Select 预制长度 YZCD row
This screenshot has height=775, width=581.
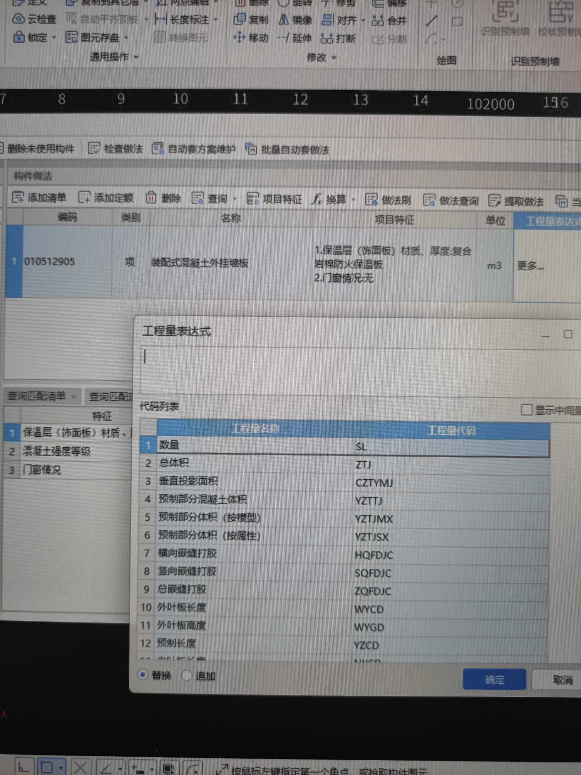point(343,644)
